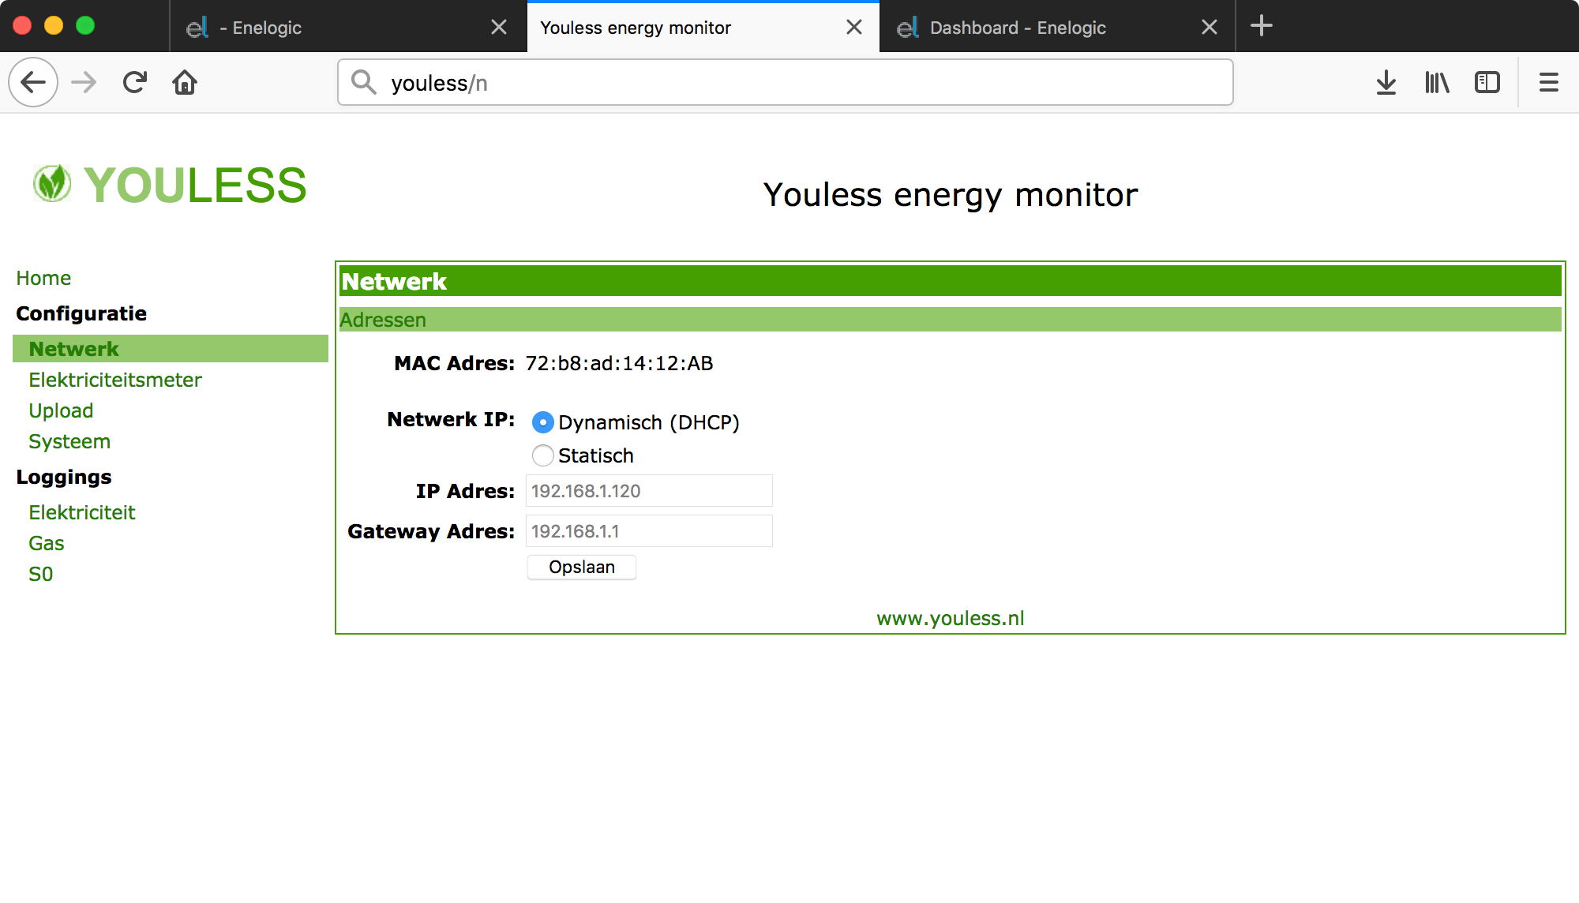Open the Home link in sidebar

pos(43,278)
